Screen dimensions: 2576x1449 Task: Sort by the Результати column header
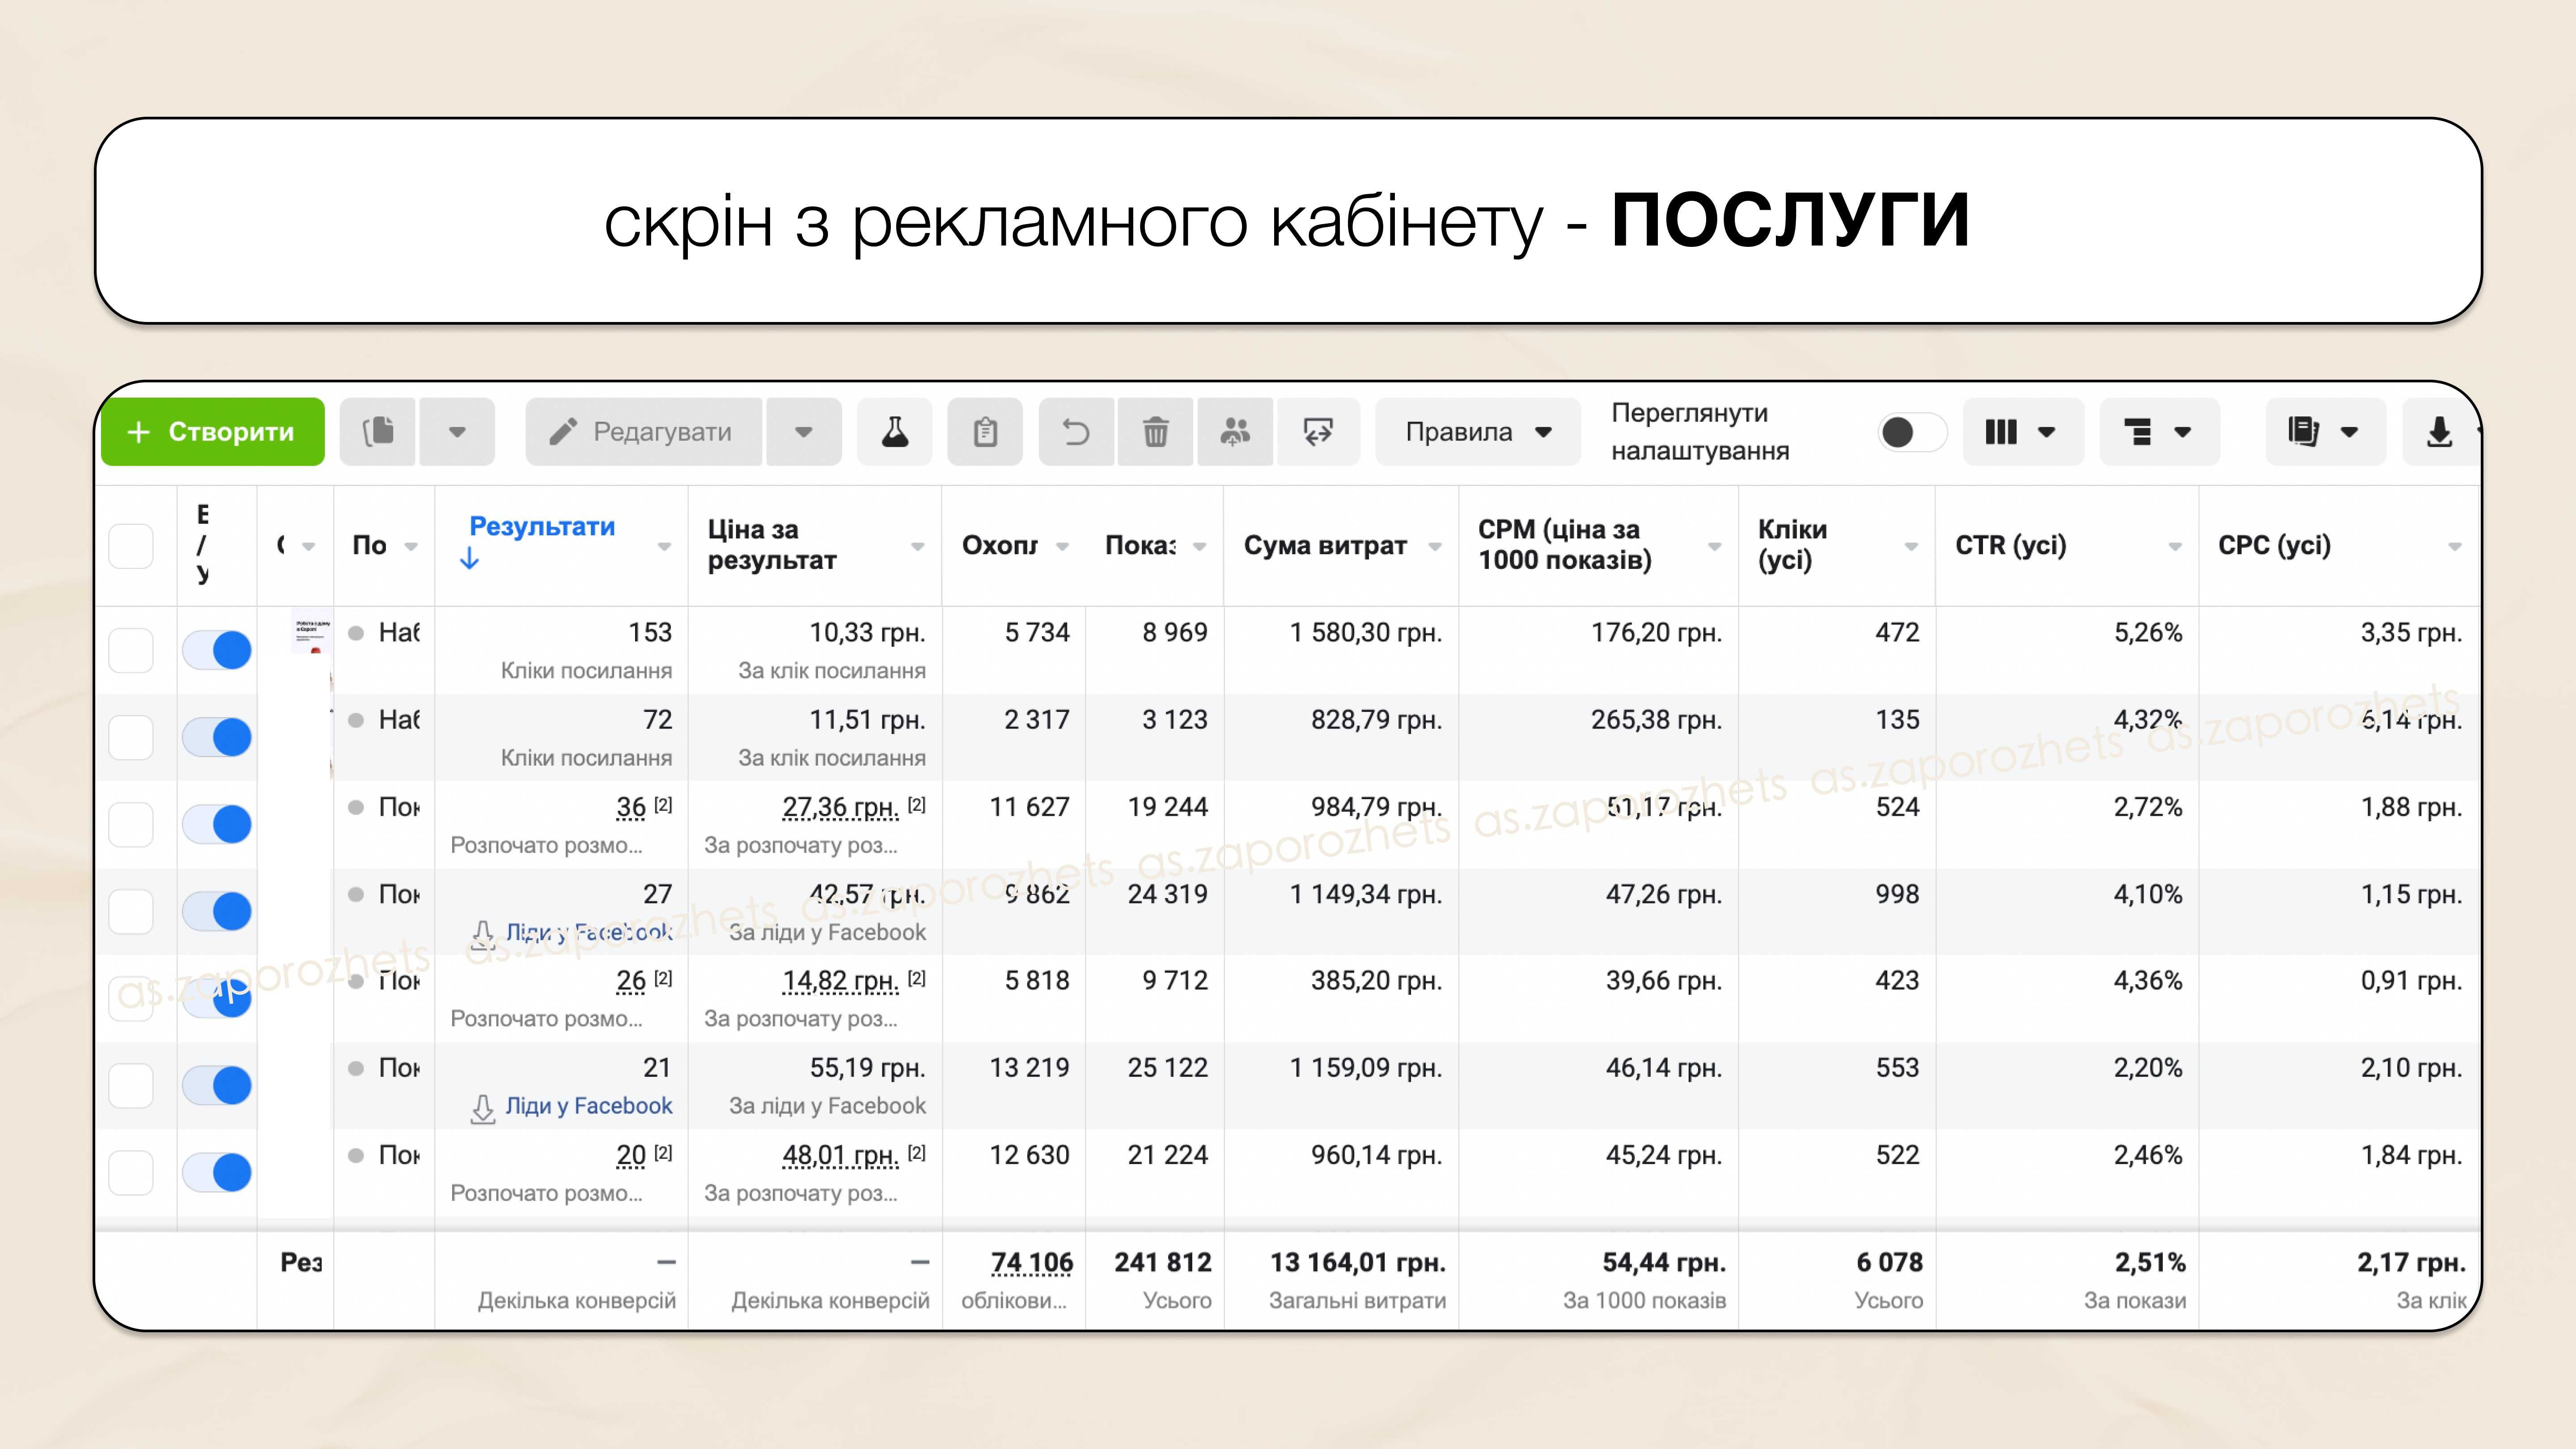coord(542,527)
